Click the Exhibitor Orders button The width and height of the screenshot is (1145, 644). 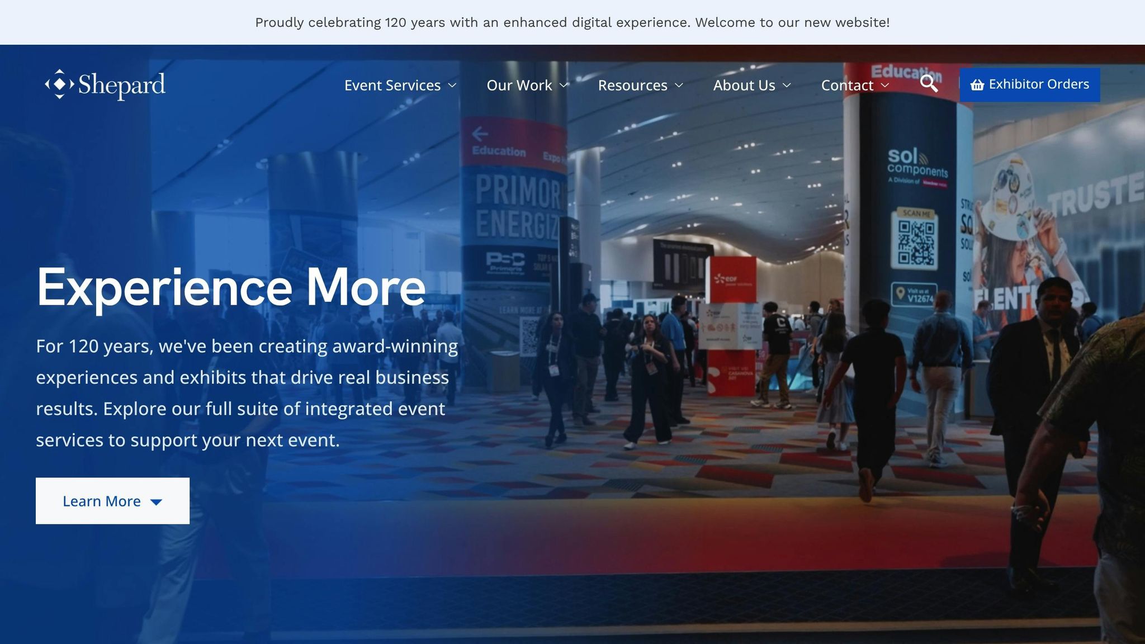(1038, 84)
